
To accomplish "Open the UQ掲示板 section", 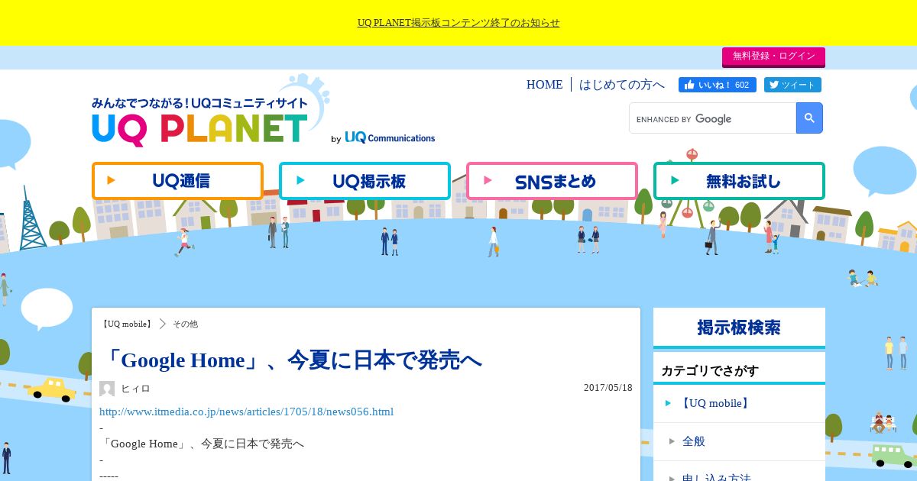I will 365,181.
